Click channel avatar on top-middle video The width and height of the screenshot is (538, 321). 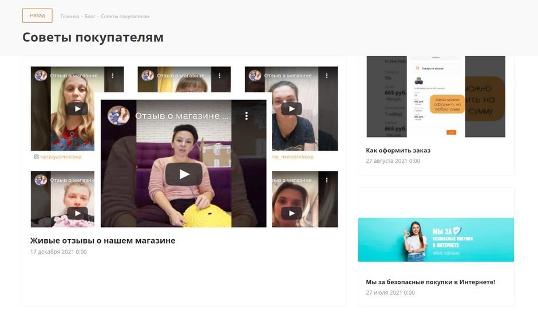148,75
